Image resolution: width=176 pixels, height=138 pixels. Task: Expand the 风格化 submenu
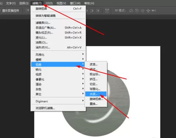click(58, 55)
